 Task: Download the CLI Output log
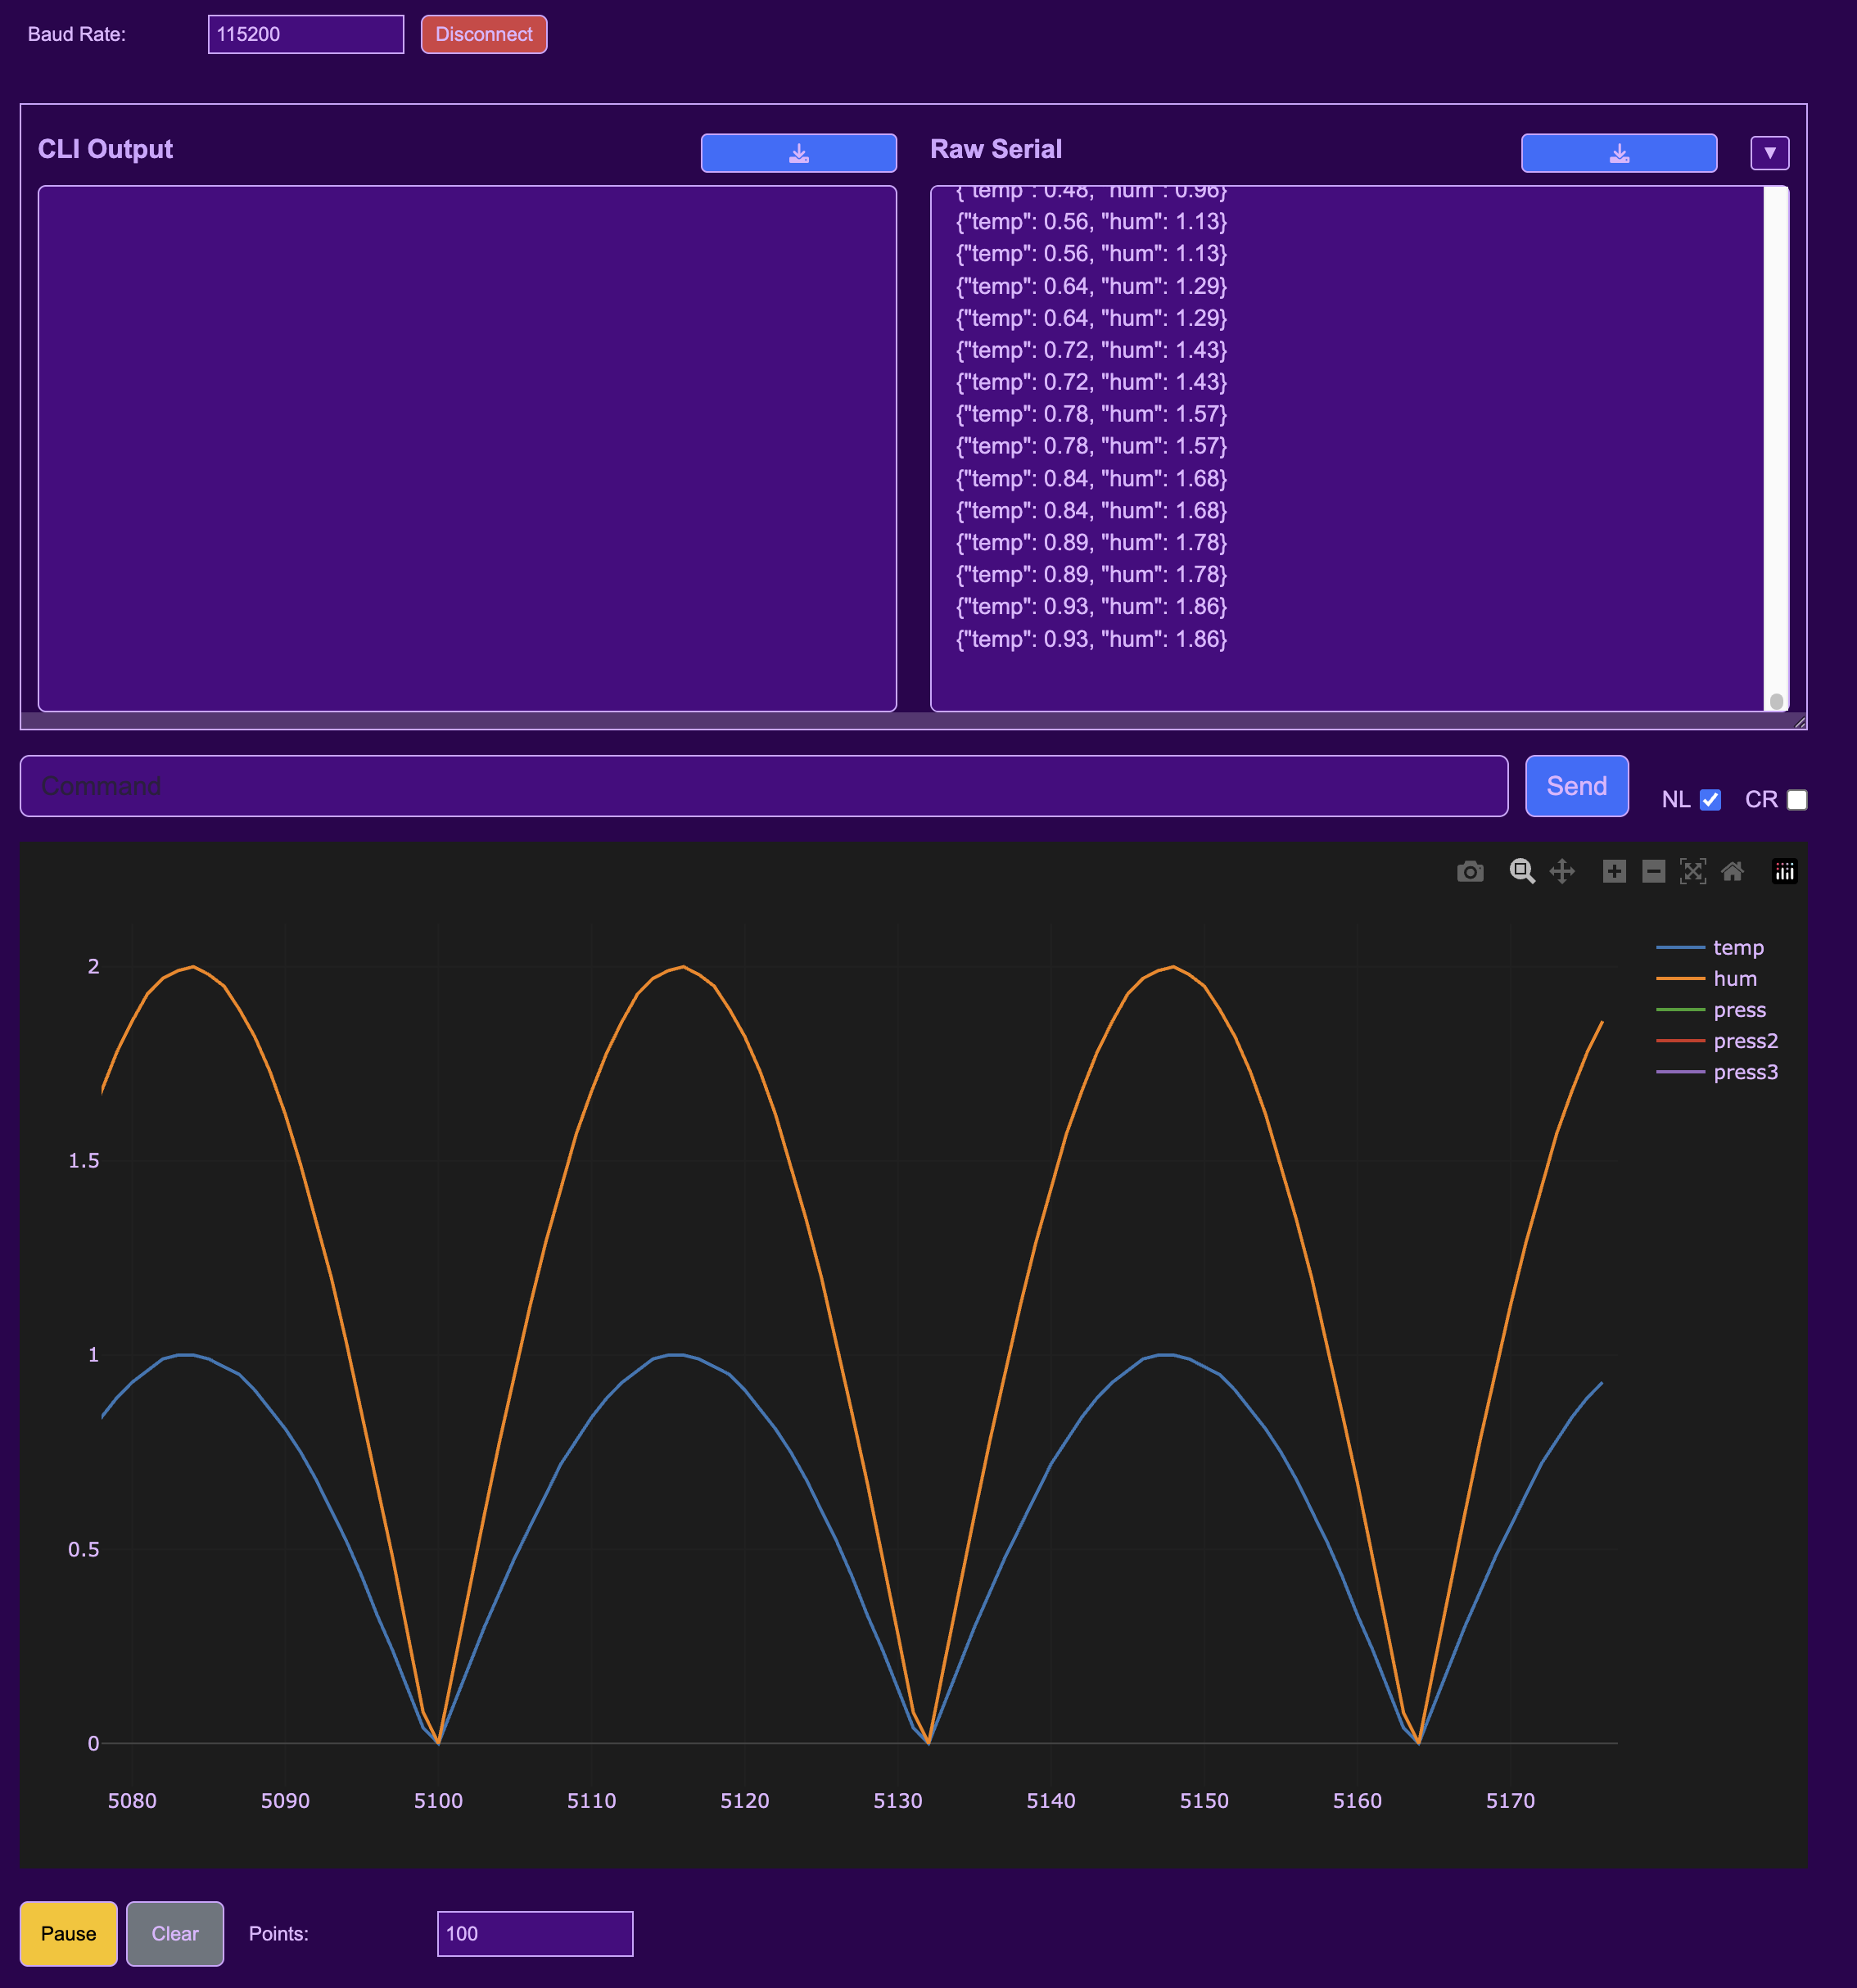click(798, 153)
